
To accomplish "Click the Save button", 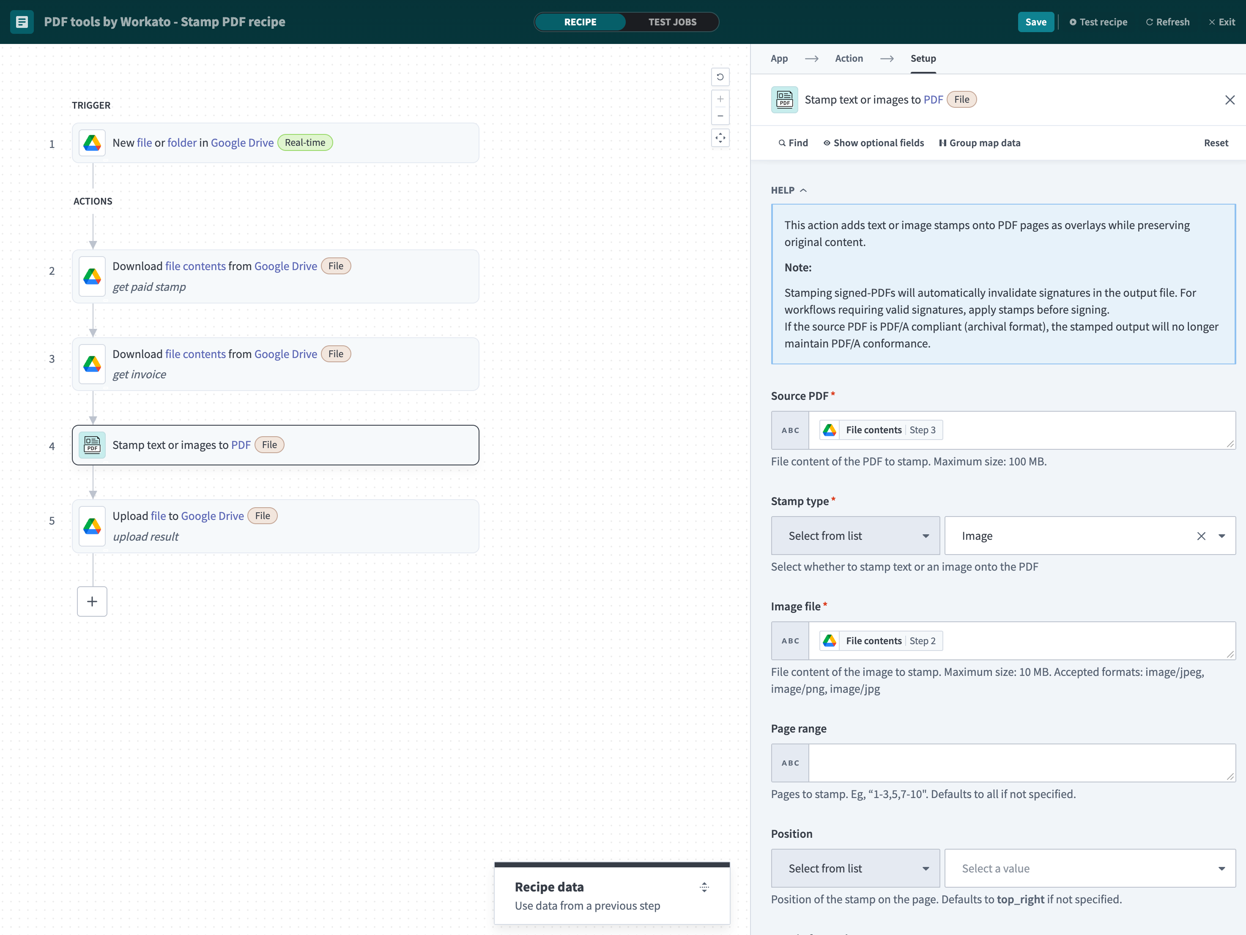I will (1035, 22).
